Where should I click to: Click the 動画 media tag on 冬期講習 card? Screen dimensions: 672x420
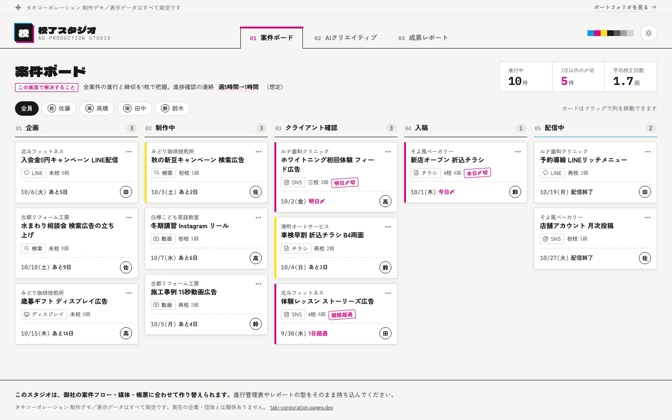coord(163,239)
